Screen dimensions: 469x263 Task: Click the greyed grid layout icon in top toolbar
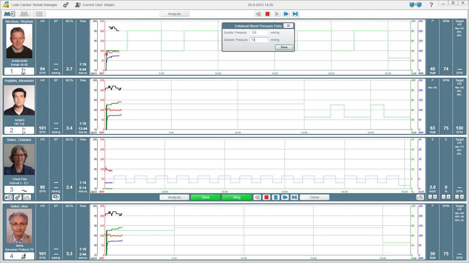[39, 14]
